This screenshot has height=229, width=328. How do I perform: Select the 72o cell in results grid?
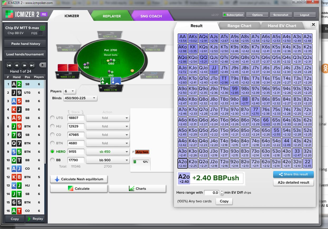(x=255, y=163)
